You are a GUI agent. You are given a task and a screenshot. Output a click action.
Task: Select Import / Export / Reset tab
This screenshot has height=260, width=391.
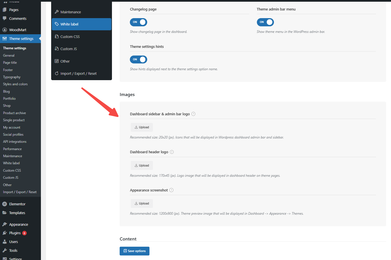[x=78, y=73]
